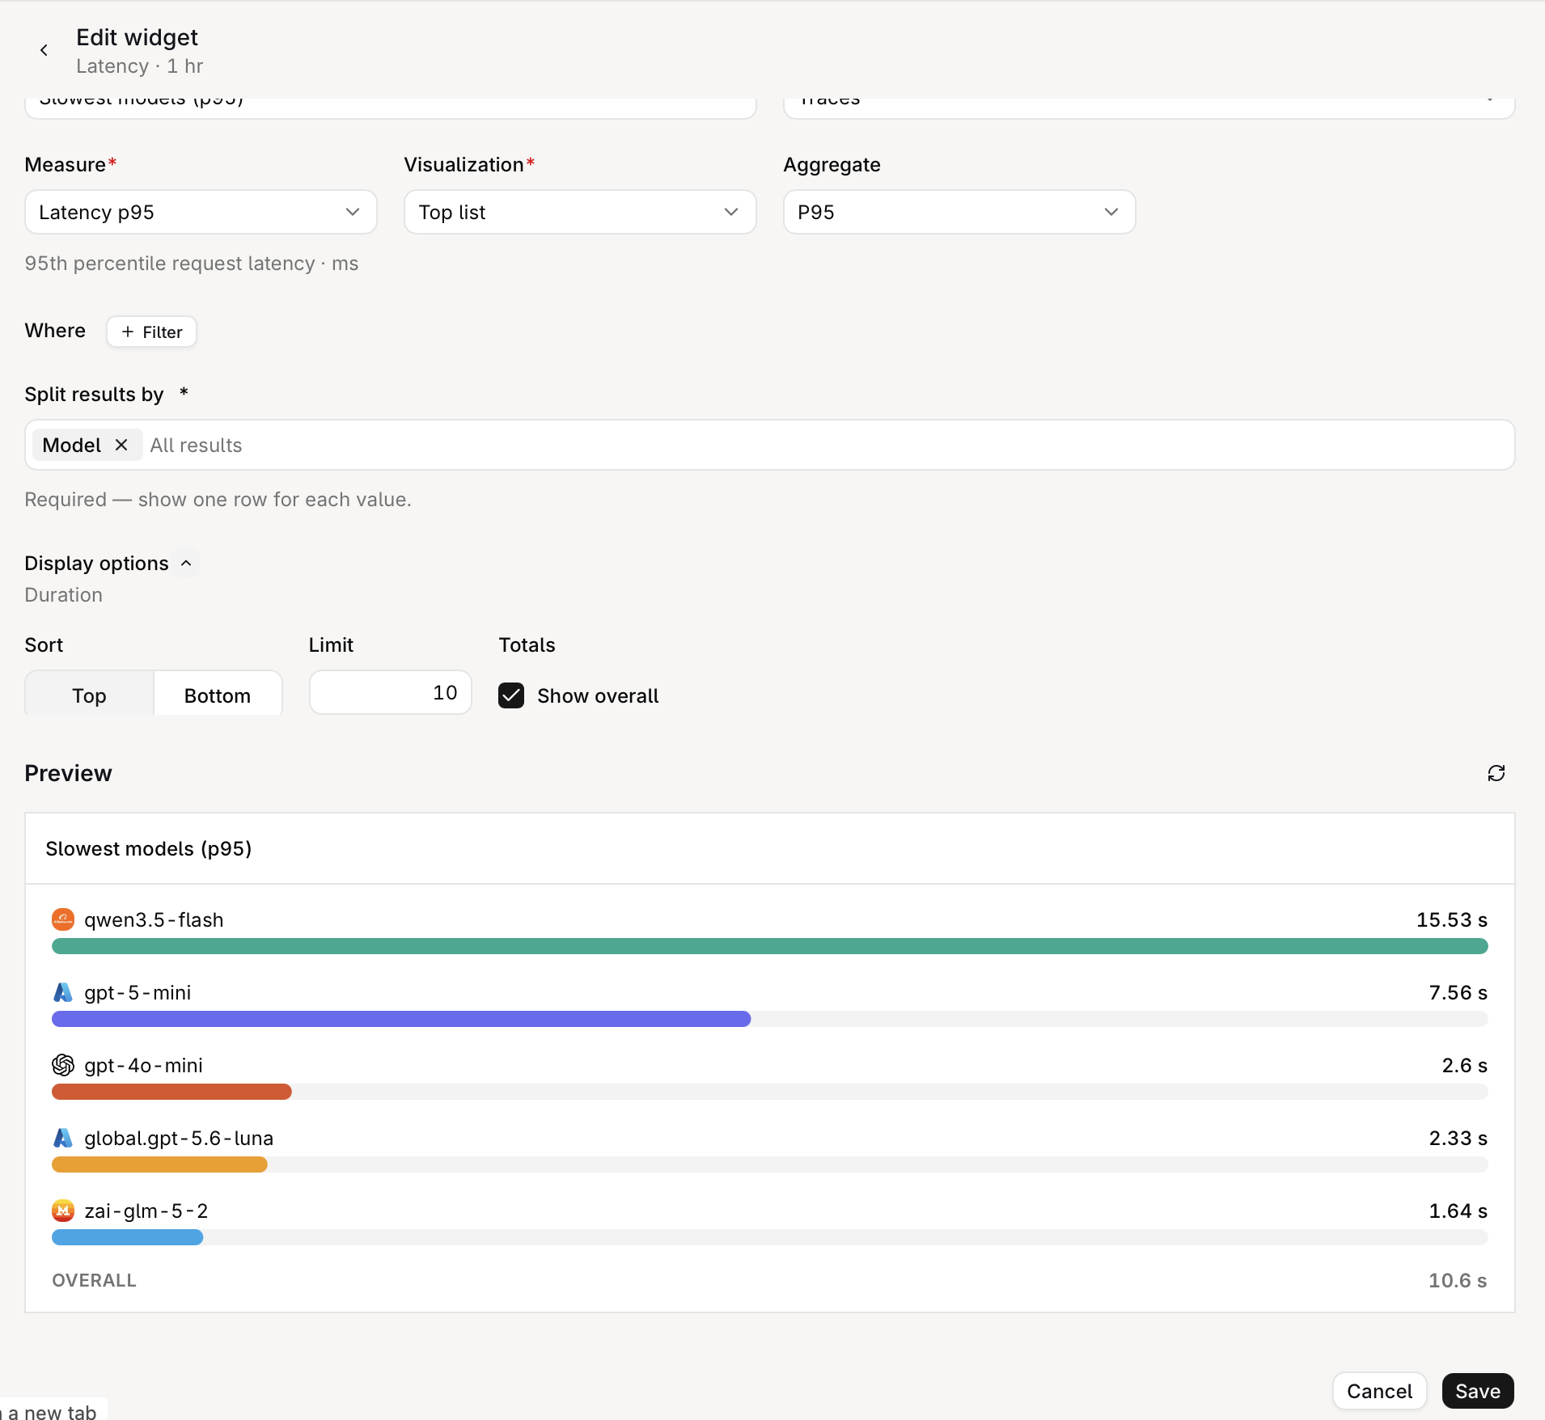The image size is (1545, 1420).
Task: Click the Edit widget heading
Action: (x=137, y=37)
